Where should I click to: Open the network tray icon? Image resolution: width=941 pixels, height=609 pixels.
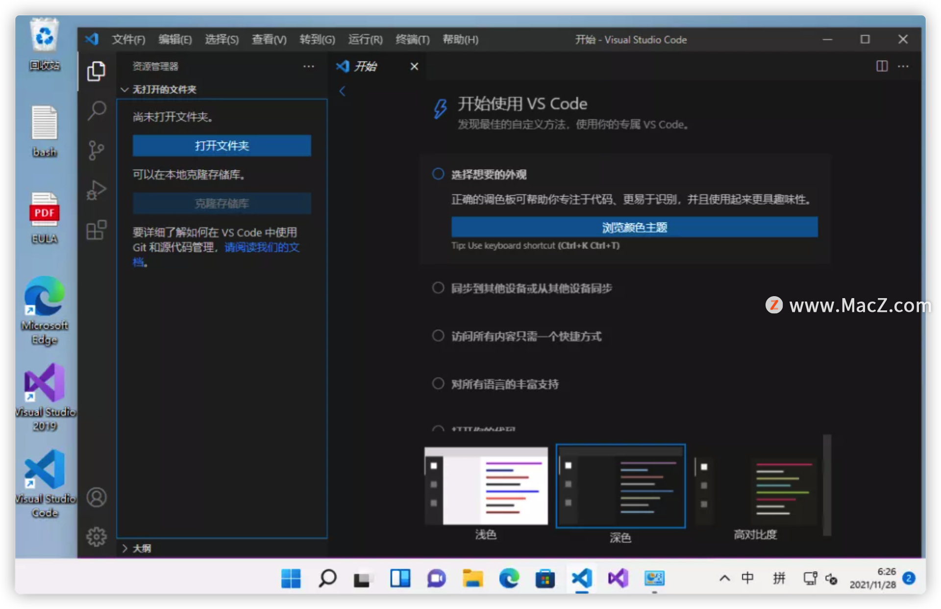tap(810, 579)
